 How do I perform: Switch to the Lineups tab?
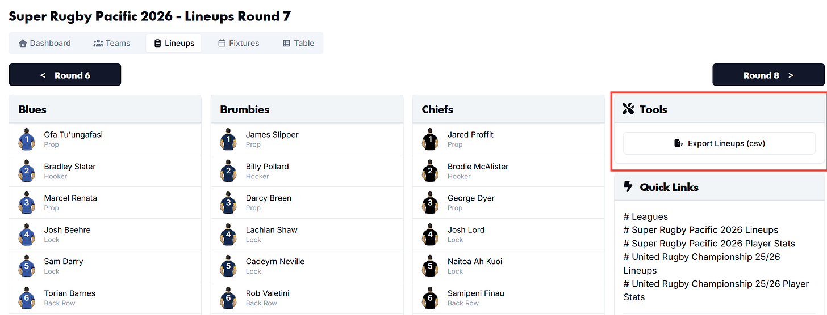(174, 43)
